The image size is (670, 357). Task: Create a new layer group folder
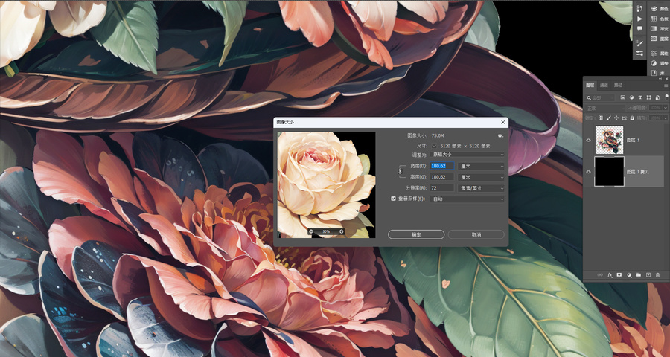point(639,275)
